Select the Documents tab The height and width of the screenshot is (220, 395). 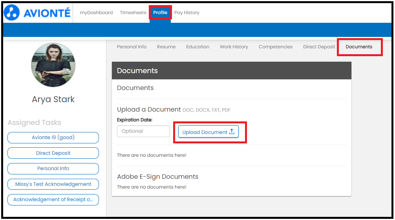tap(359, 47)
